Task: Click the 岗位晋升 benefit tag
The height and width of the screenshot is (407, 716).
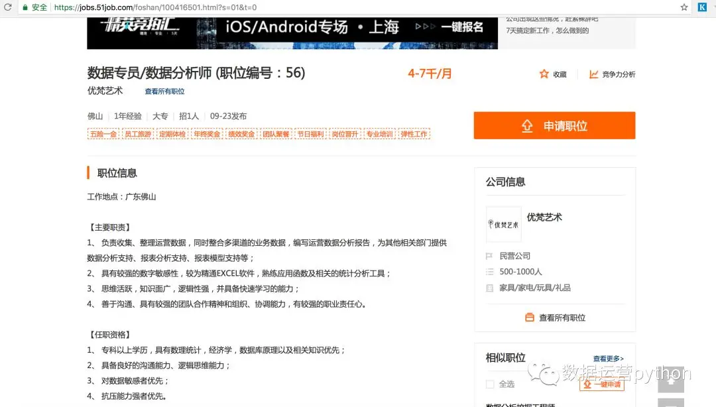Action: coord(345,134)
